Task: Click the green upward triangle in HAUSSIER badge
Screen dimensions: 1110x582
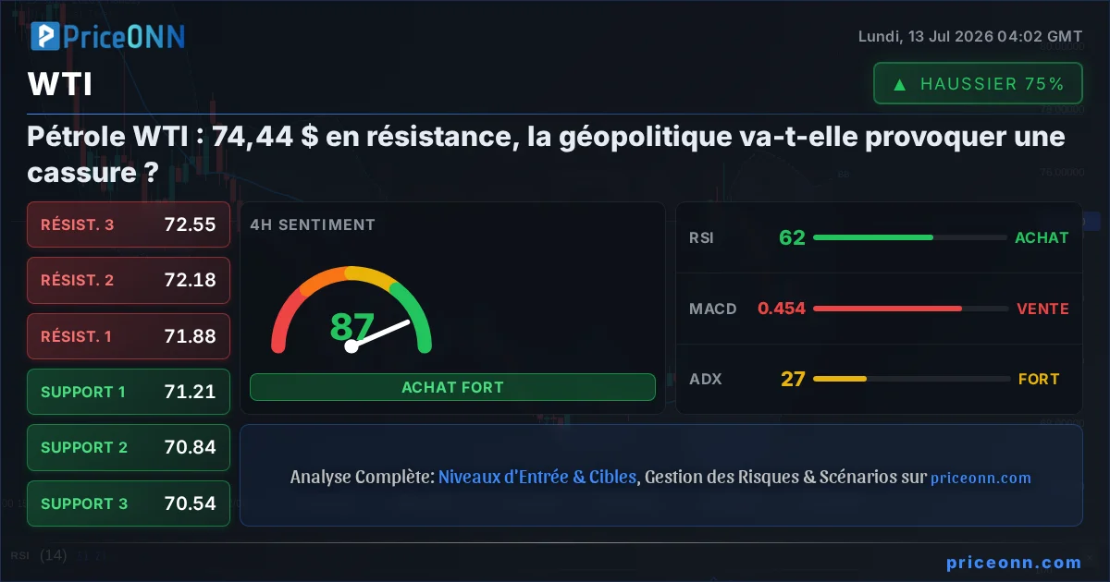Action: [x=899, y=84]
